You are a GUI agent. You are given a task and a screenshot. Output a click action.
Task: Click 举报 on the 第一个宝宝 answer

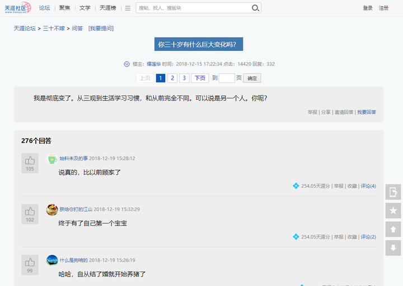339,237
